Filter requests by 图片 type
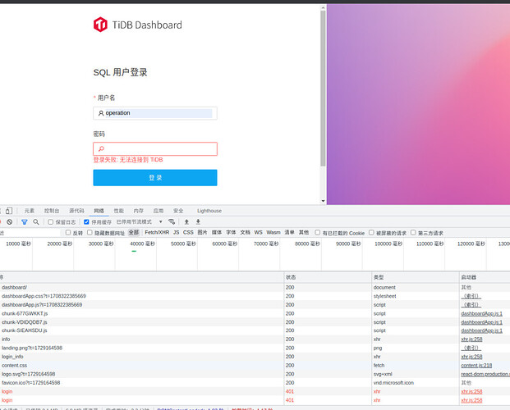 tap(202, 232)
